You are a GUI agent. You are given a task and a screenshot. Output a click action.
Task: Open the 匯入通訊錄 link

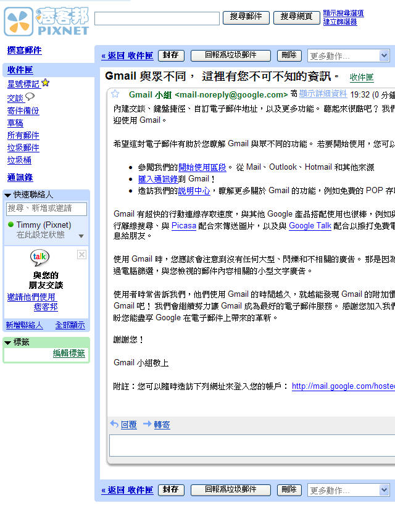coord(158,179)
